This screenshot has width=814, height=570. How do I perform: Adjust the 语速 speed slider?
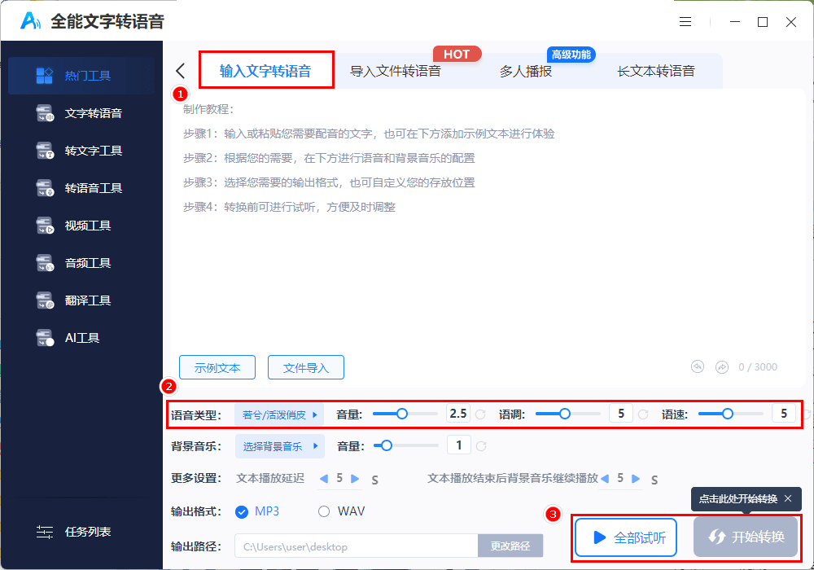(x=730, y=414)
